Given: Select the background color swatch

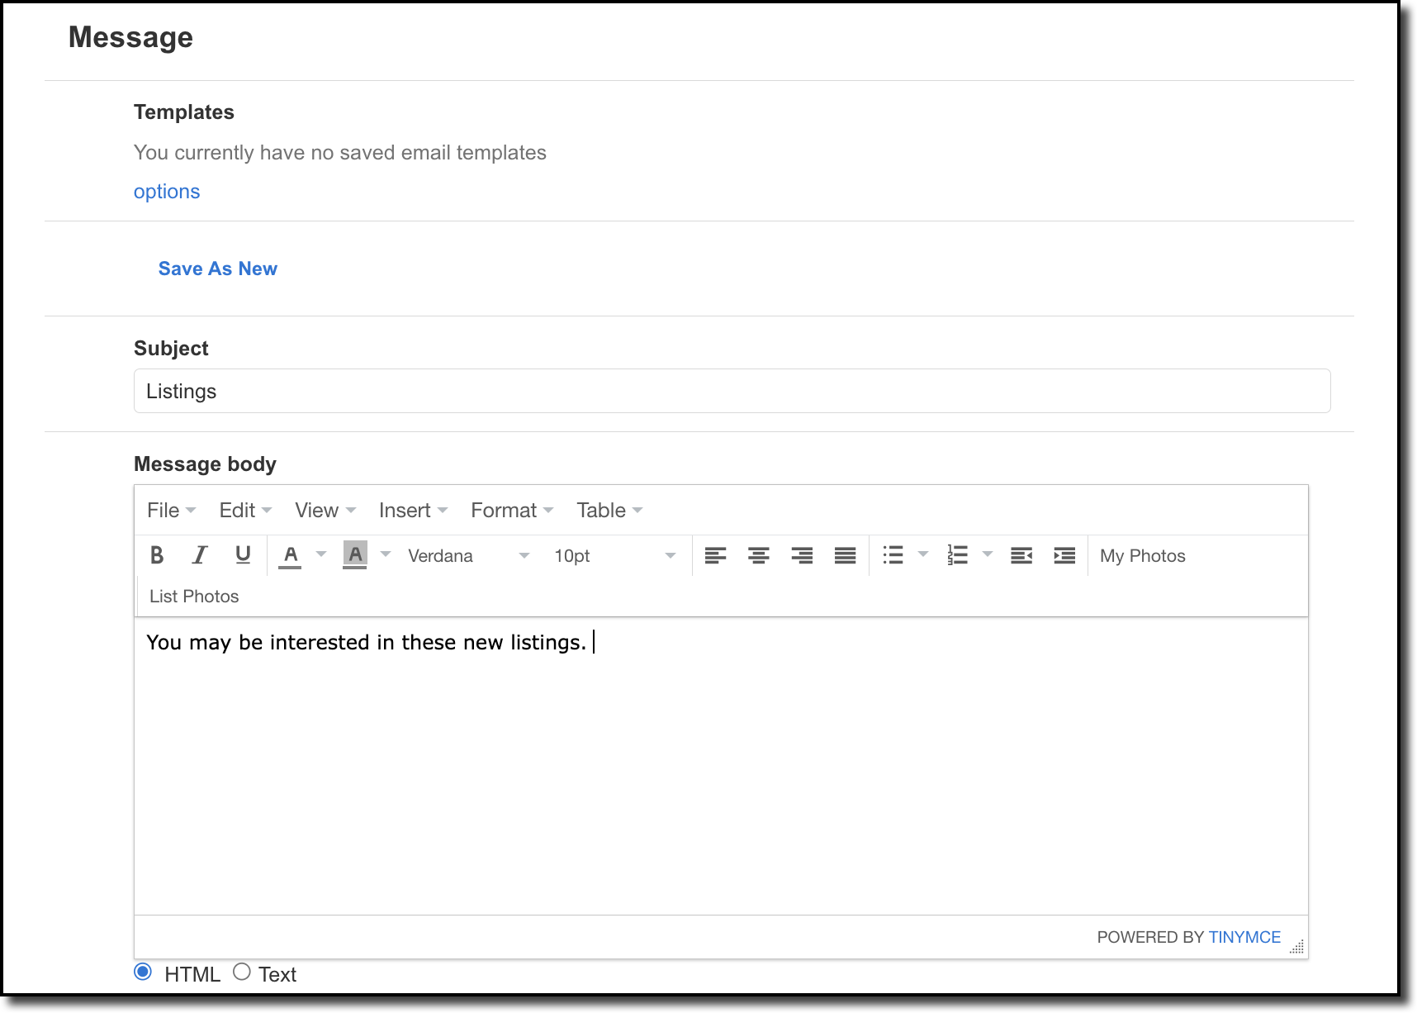Looking at the screenshot, I should [x=354, y=555].
